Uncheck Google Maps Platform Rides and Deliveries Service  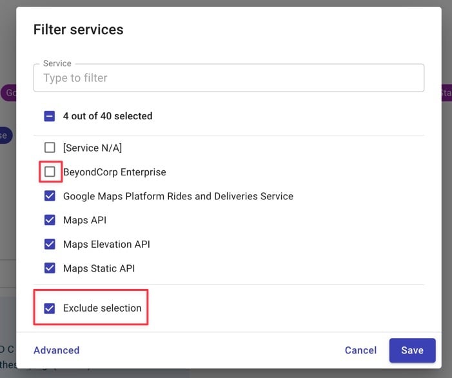click(50, 196)
